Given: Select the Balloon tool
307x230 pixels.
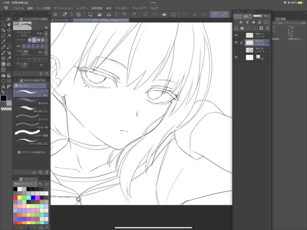Looking at the screenshot, I should (9, 92).
